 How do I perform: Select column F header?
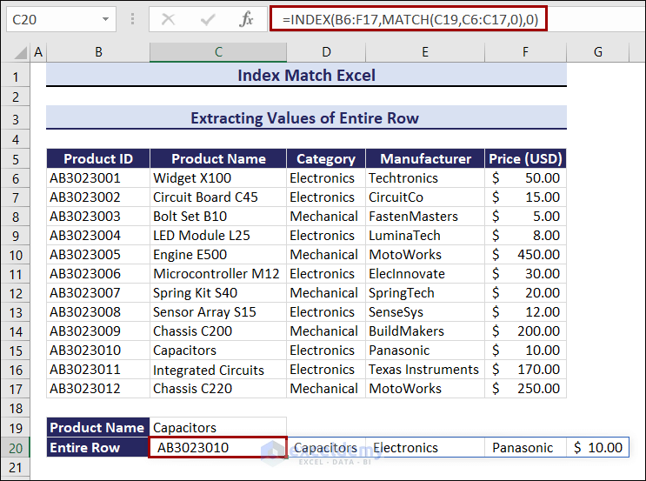tap(525, 53)
